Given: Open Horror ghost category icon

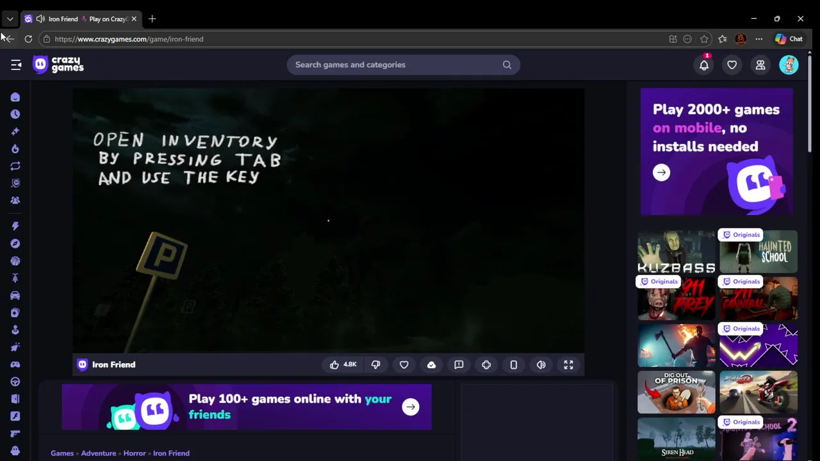Looking at the screenshot, I should [x=15, y=451].
